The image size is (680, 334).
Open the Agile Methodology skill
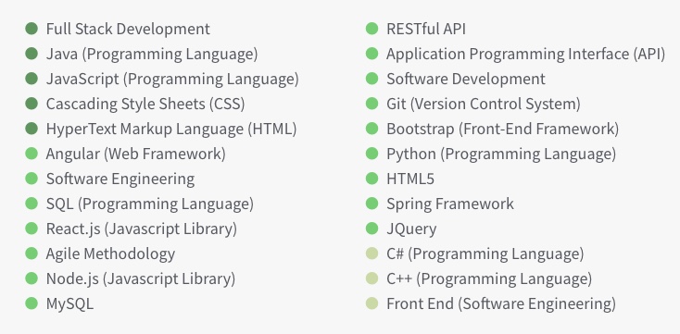coord(110,254)
